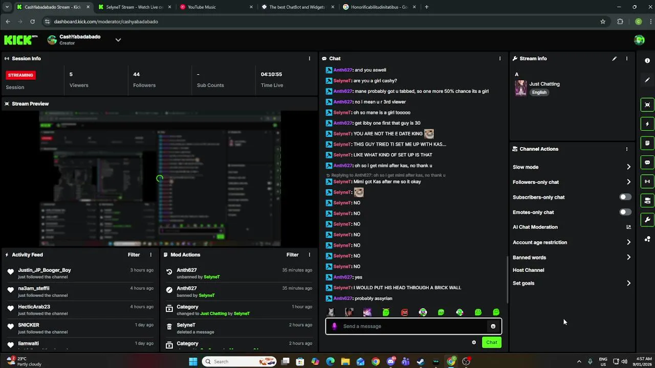Open the Chat panel three-dot menu

pyautogui.click(x=500, y=59)
